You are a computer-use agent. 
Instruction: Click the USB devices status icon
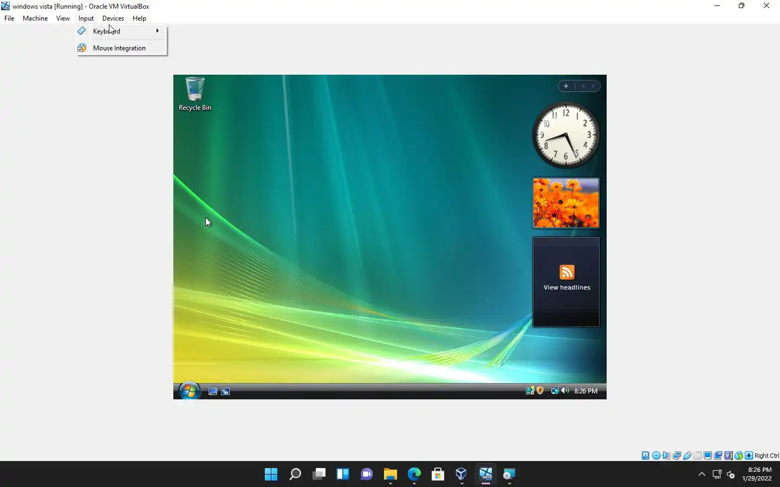point(687,456)
